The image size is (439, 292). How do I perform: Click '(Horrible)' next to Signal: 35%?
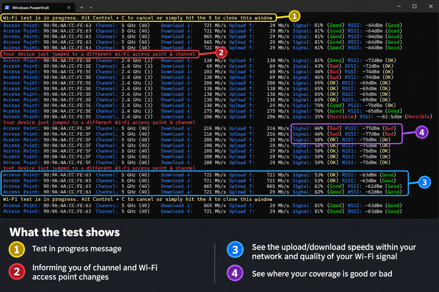coord(342,117)
